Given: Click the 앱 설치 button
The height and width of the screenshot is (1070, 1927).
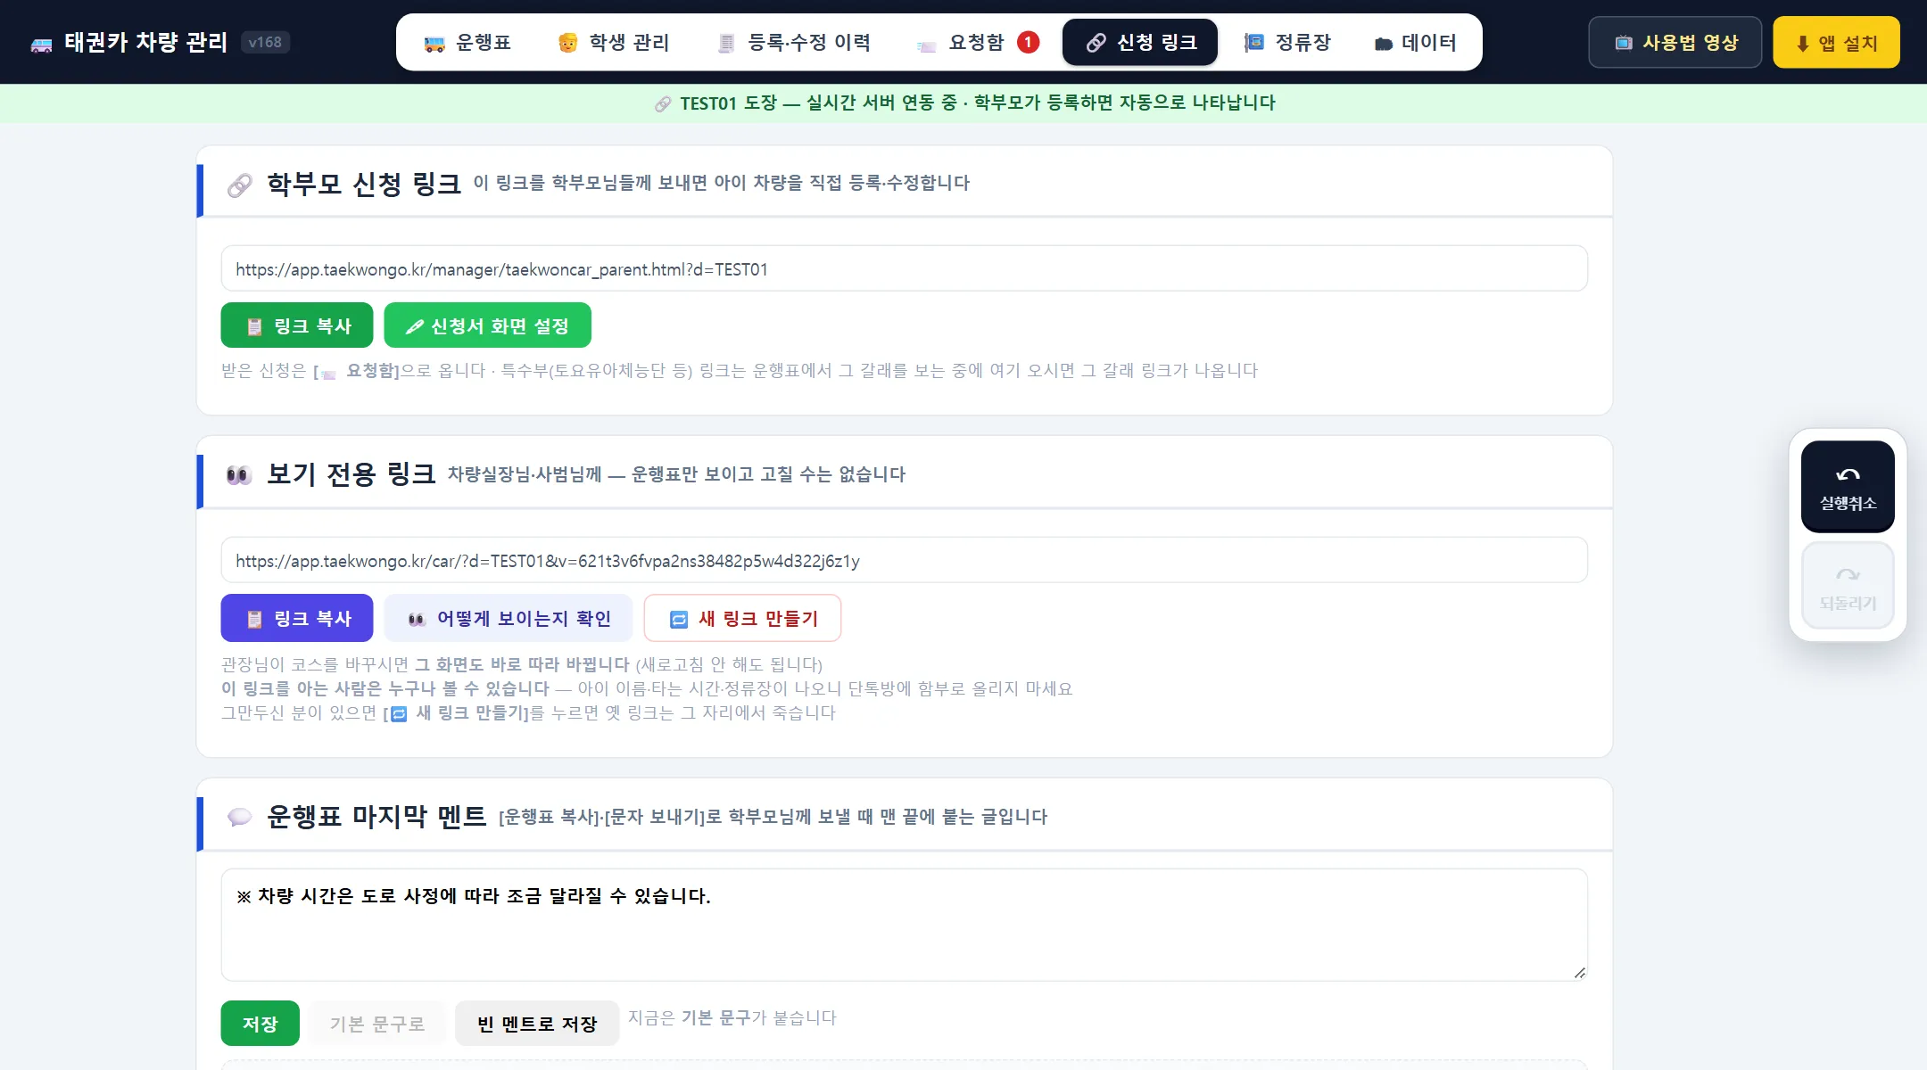Looking at the screenshot, I should (x=1836, y=43).
